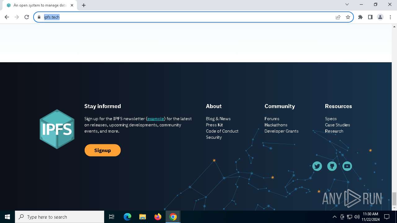This screenshot has height=223, width=397.
Task: Open a new tab with plus button
Action: click(84, 5)
